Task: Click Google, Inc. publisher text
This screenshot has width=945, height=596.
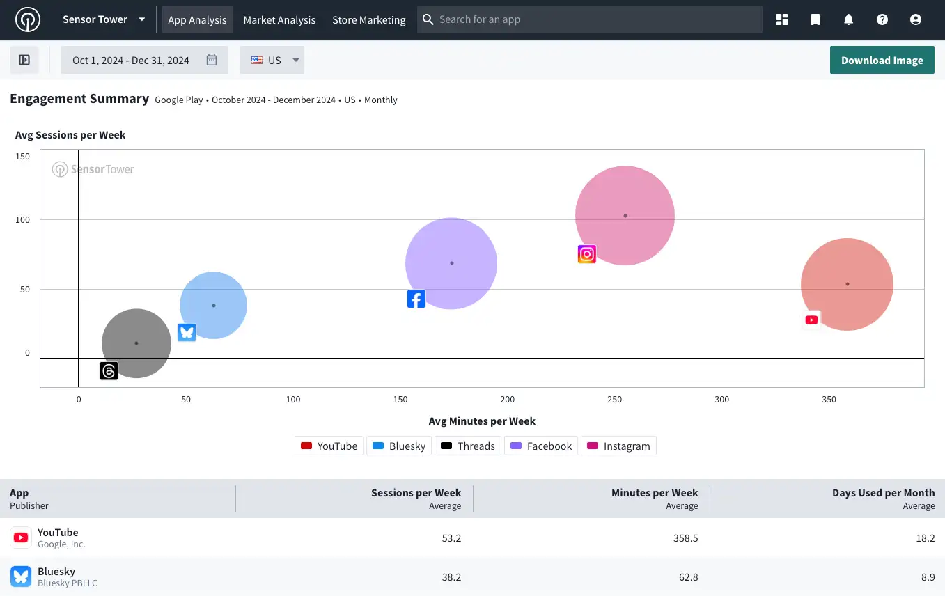Action: click(61, 544)
